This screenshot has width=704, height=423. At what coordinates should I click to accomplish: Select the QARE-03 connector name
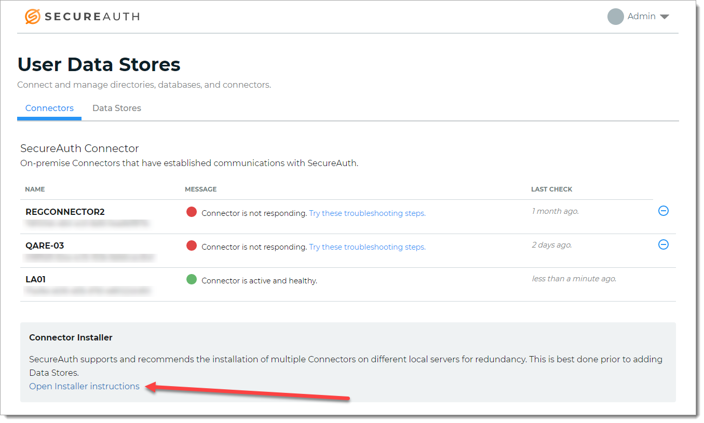point(45,245)
